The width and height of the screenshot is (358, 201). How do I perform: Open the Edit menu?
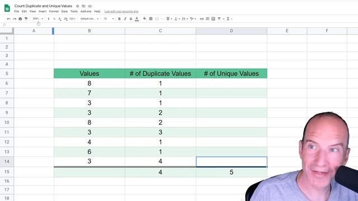[24, 11]
